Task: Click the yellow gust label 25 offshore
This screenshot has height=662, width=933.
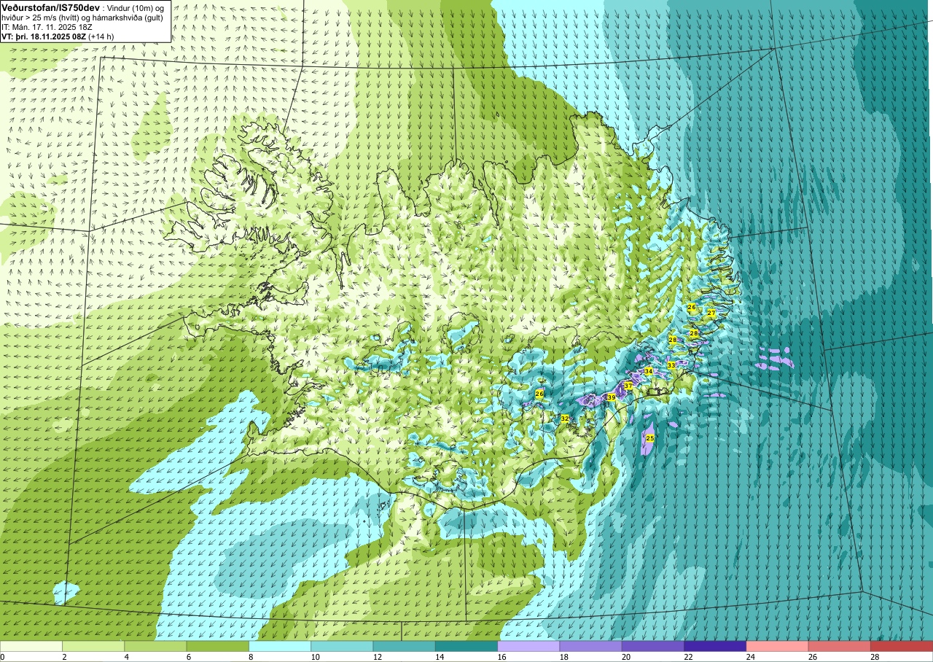Action: tap(650, 437)
